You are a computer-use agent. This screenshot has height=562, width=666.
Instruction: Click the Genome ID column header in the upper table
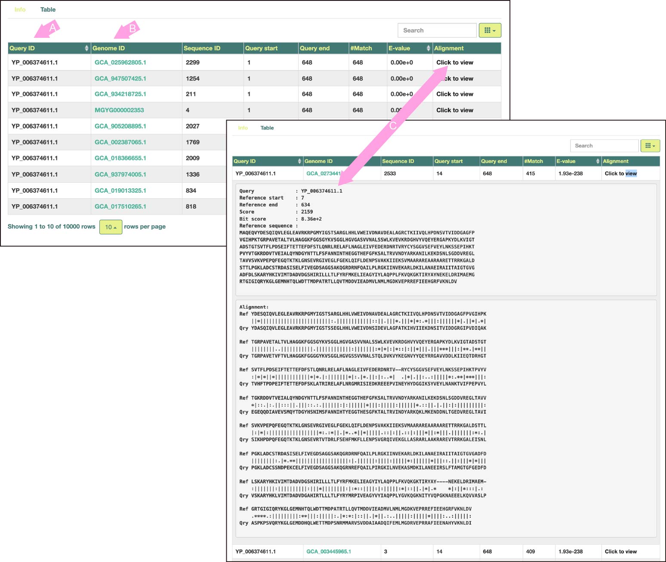pyautogui.click(x=109, y=48)
